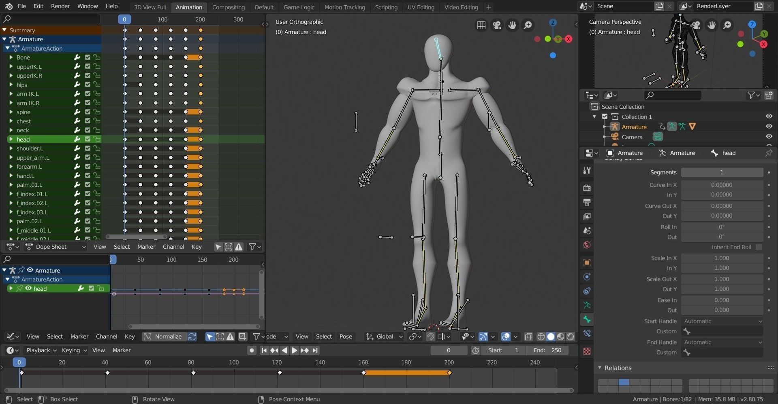The height and width of the screenshot is (404, 778).
Task: Open the Global transform orientation dropdown
Action: click(x=384, y=336)
